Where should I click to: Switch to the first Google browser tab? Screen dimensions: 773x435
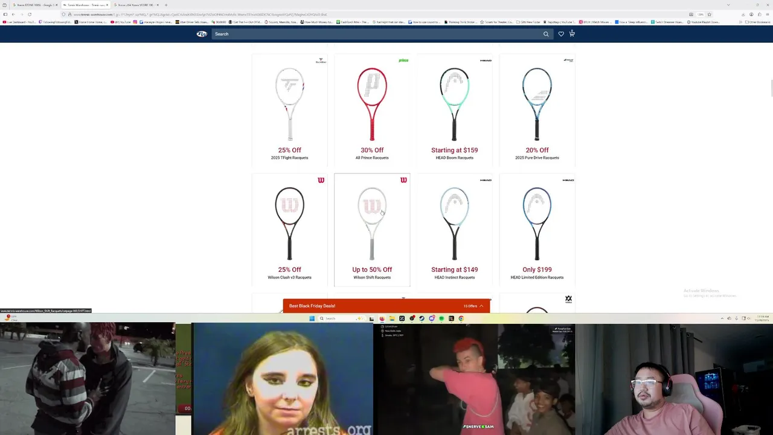coord(35,5)
